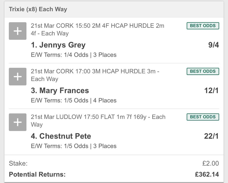Image resolution: width=228 pixels, height=183 pixels.
Task: Click the Ludlow 17:50 flat race title
Action: coord(98,121)
